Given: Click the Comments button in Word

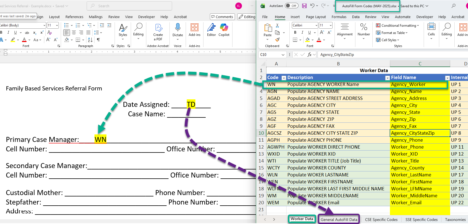Looking at the screenshot, I should pos(222,17).
